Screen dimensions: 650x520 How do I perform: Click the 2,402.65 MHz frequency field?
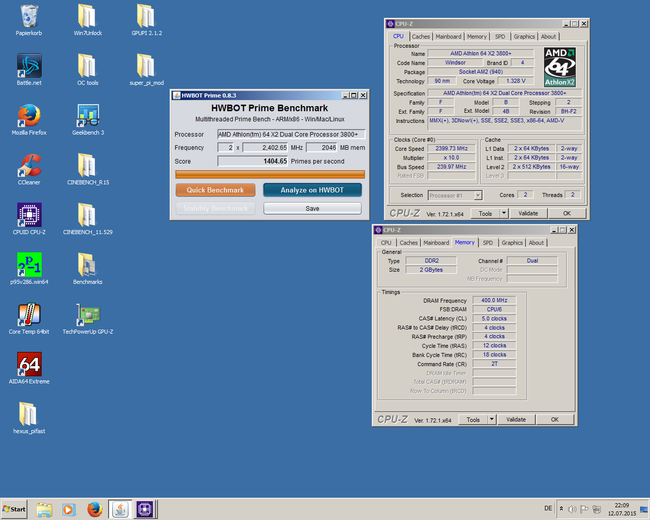(265, 147)
